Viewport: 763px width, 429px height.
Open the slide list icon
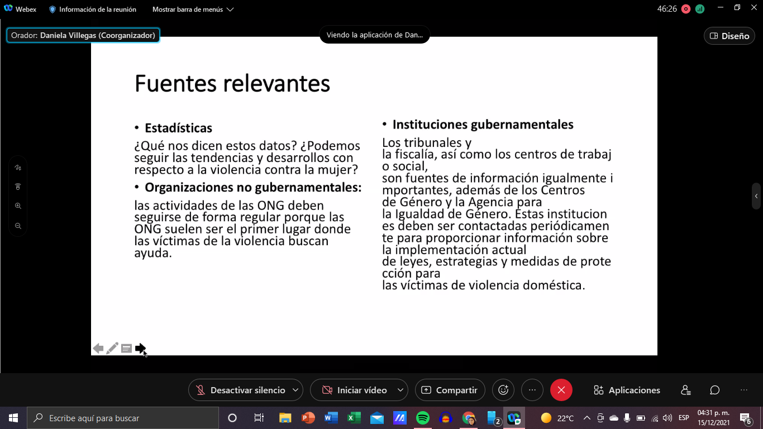127,349
